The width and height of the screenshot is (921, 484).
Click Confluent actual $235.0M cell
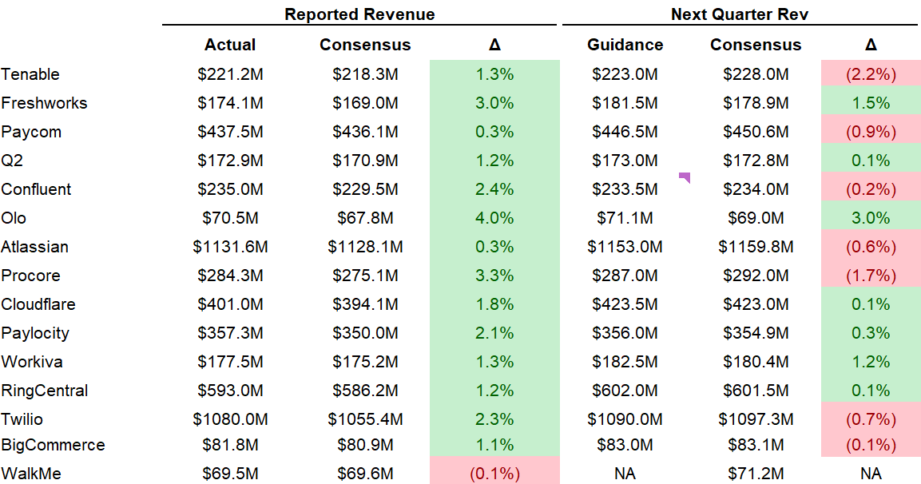(x=230, y=190)
